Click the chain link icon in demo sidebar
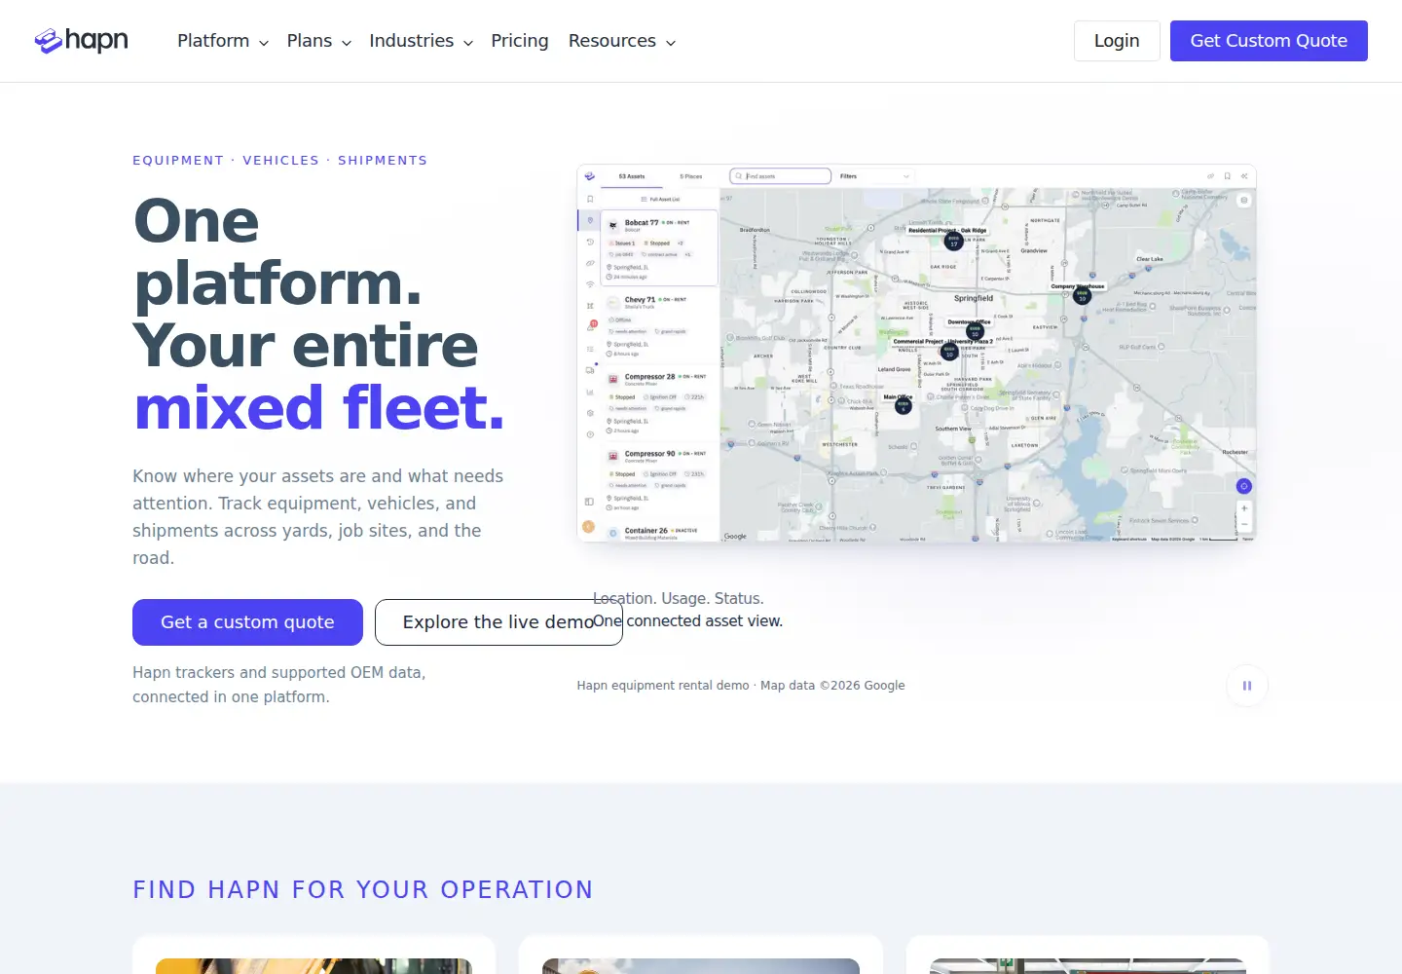Image resolution: width=1402 pixels, height=974 pixels. point(590,263)
